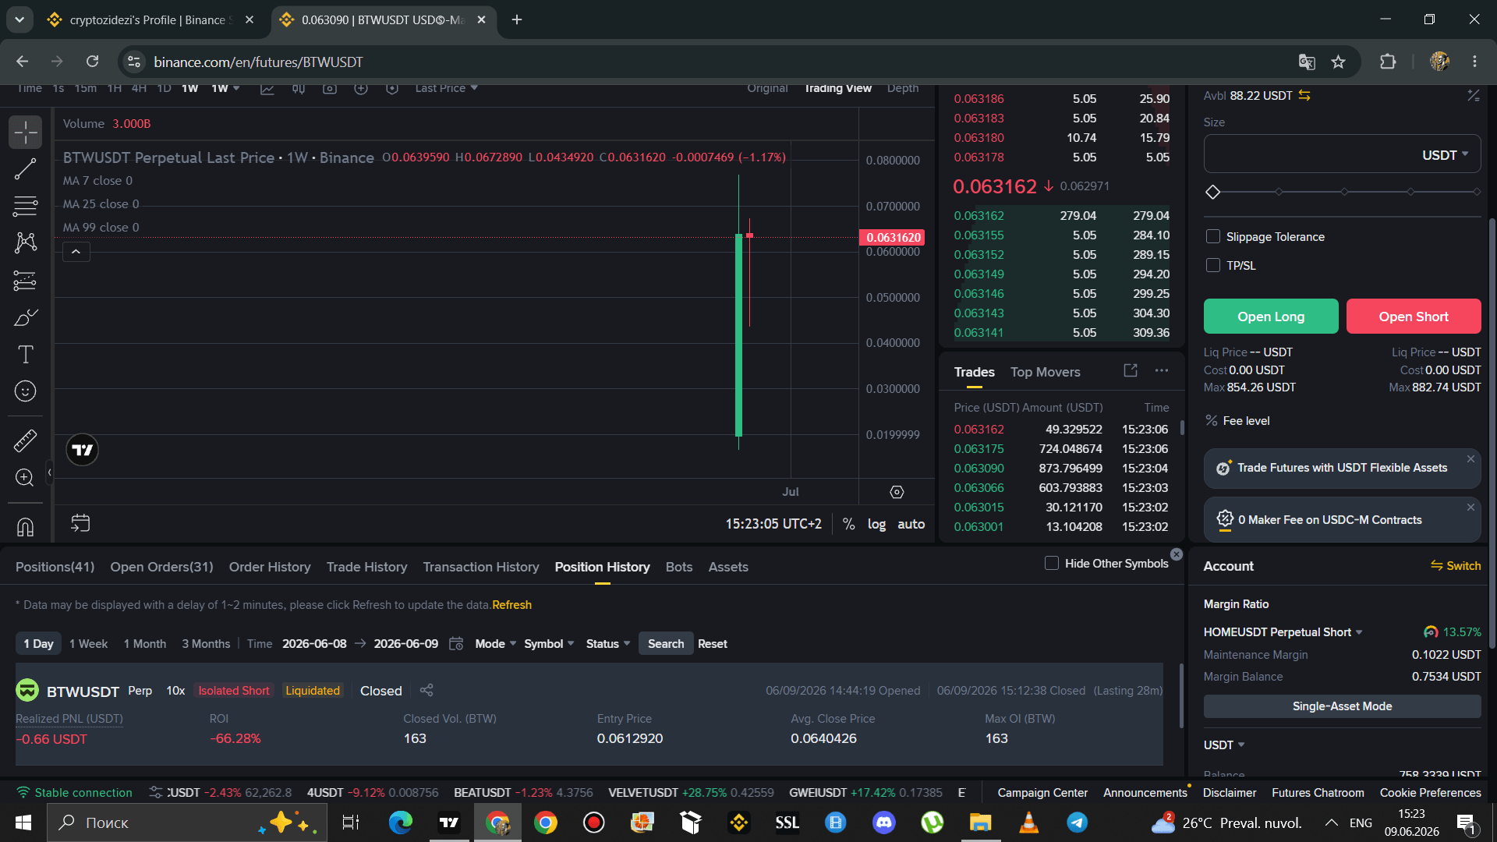Toggle auto scale on chart
Viewport: 1497px width, 842px height.
[x=911, y=524]
